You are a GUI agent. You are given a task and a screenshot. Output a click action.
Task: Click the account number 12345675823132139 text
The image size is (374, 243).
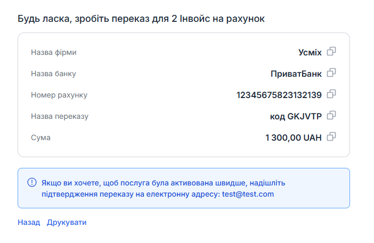pyautogui.click(x=279, y=95)
